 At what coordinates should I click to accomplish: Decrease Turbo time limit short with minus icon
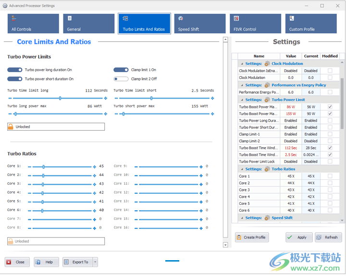[116, 98]
